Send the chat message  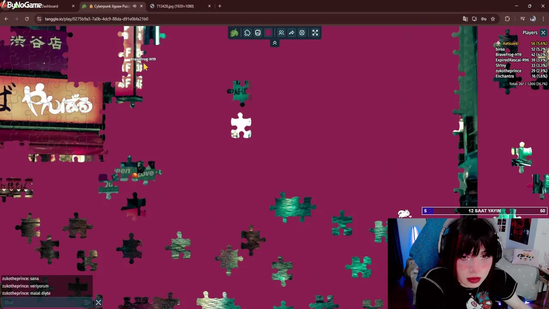pos(87,303)
